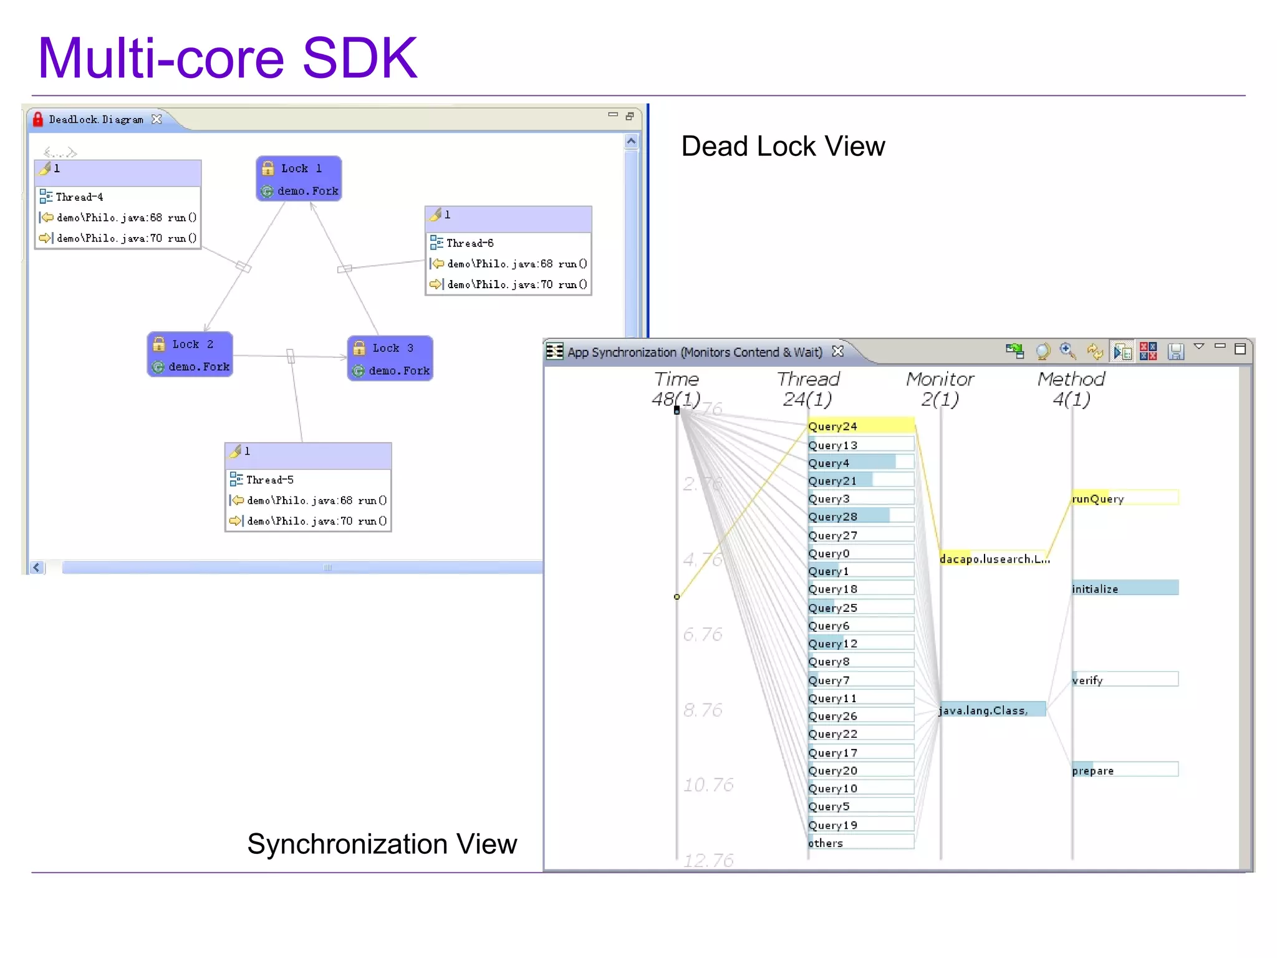
Task: Select the highlighted Query24 thread bar
Action: tap(861, 426)
